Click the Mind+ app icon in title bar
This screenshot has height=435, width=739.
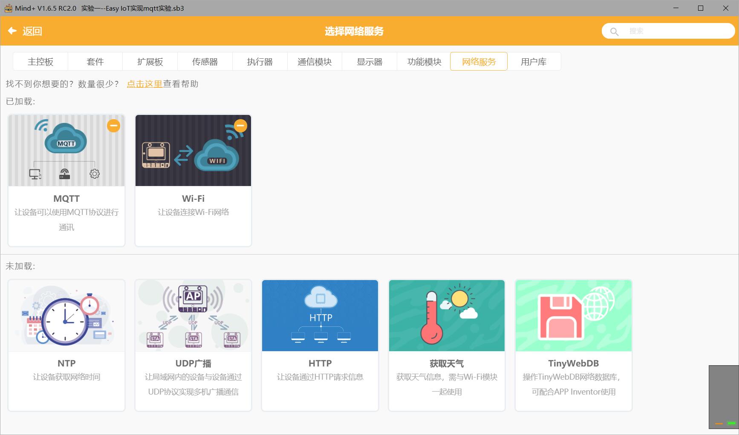[x=8, y=8]
